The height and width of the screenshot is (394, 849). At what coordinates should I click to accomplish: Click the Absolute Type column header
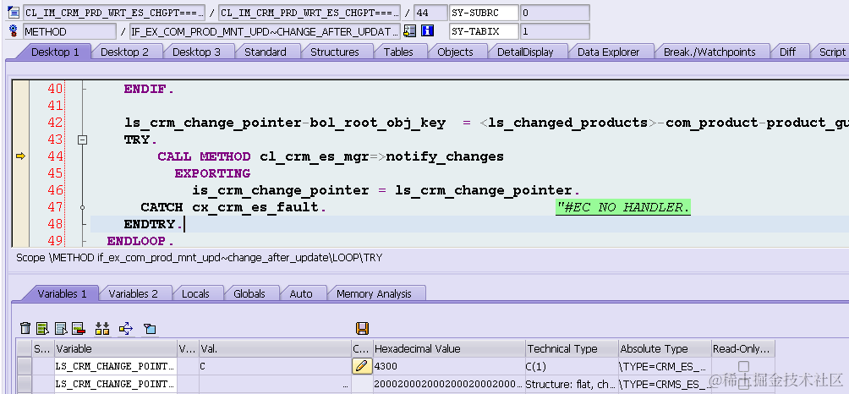point(665,348)
